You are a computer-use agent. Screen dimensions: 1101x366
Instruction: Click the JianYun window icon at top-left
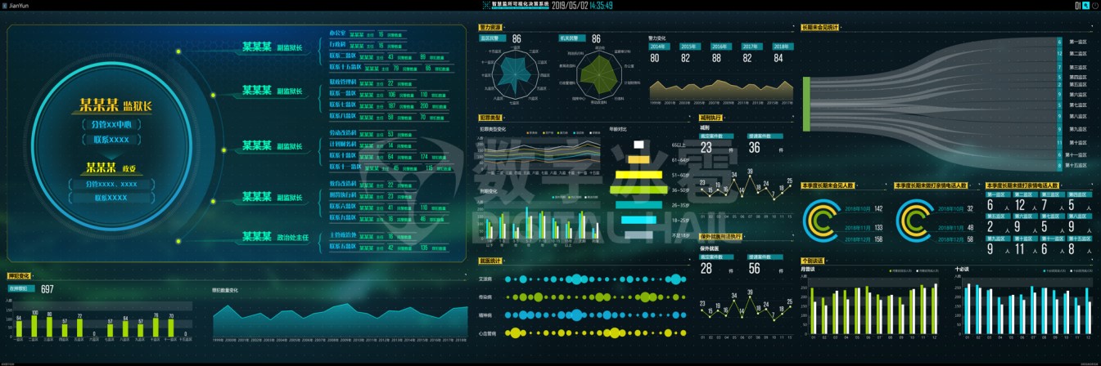pos(6,5)
